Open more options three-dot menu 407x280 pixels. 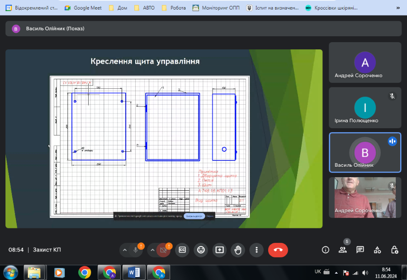(x=256, y=250)
